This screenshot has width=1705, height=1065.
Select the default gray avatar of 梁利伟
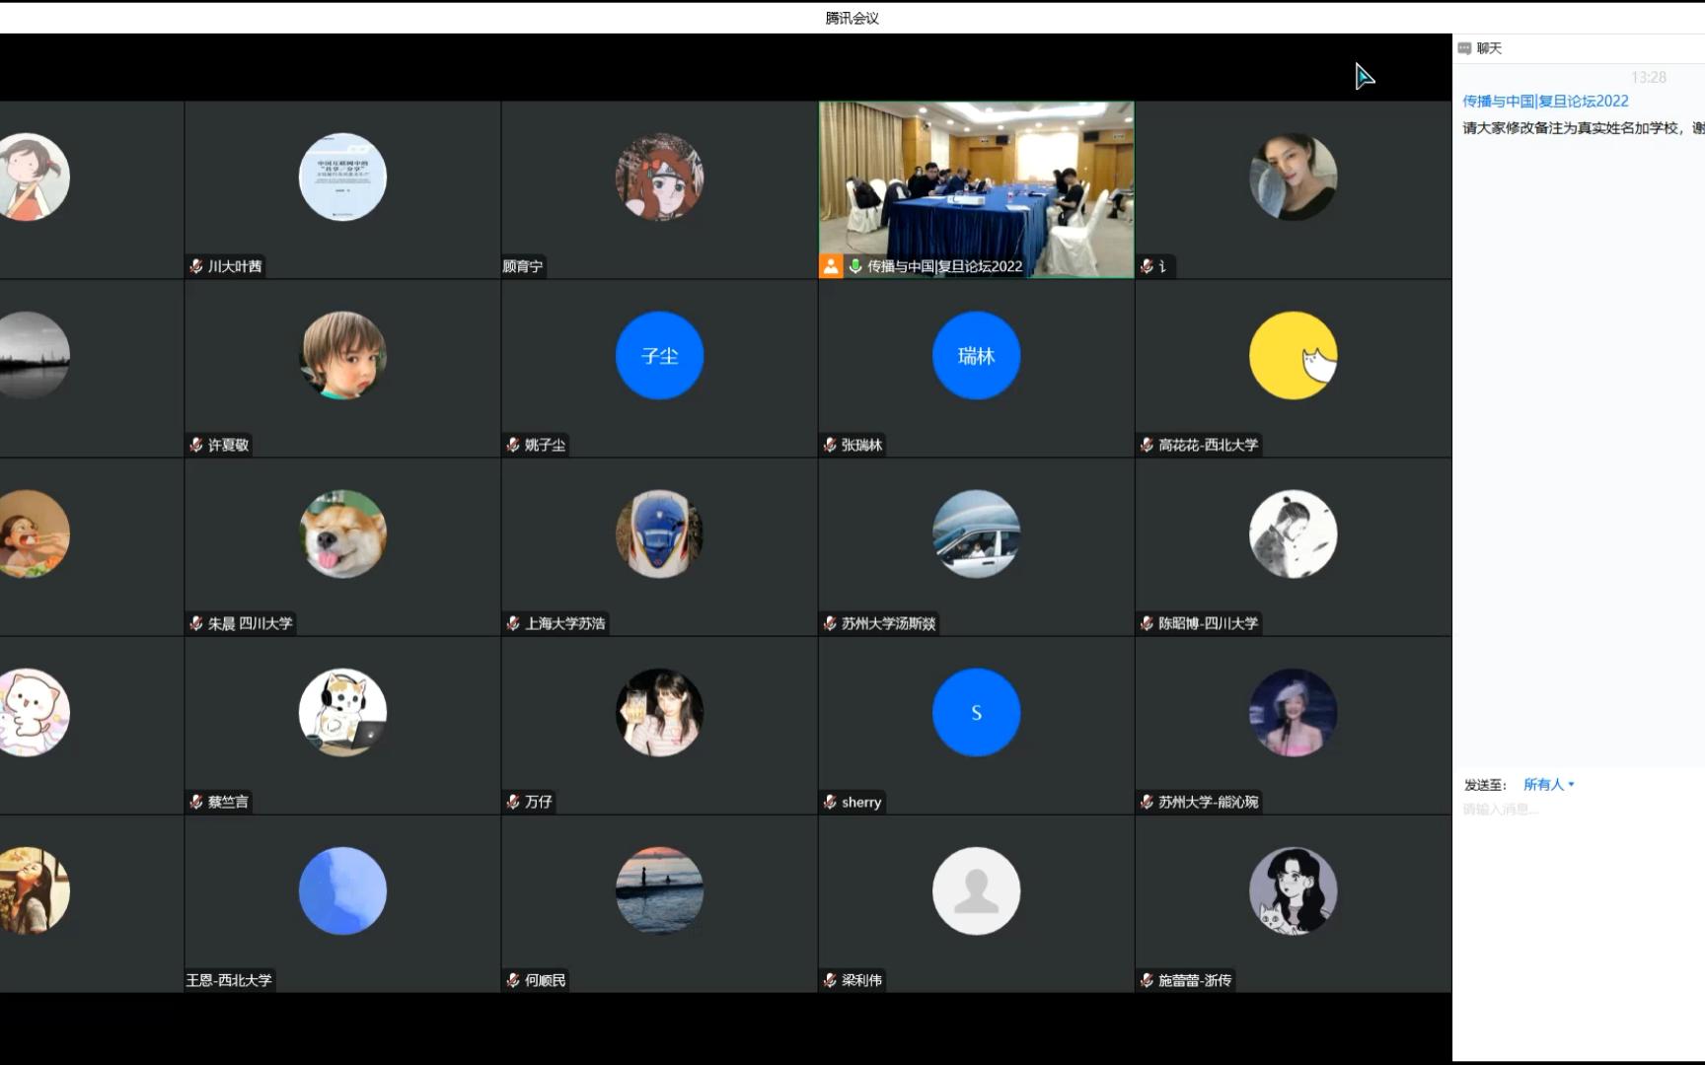click(x=976, y=890)
